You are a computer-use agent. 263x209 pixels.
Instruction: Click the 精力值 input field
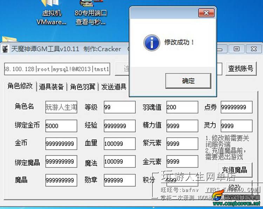pos(182,126)
